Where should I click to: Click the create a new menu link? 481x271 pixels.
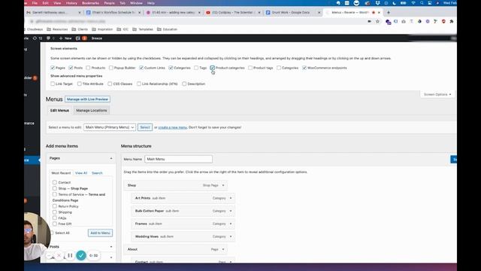click(172, 127)
